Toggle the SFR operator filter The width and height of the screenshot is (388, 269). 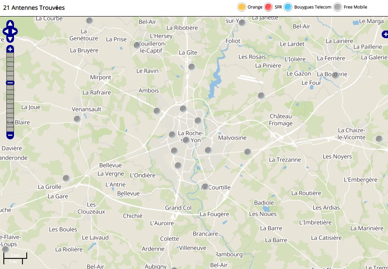click(x=268, y=7)
